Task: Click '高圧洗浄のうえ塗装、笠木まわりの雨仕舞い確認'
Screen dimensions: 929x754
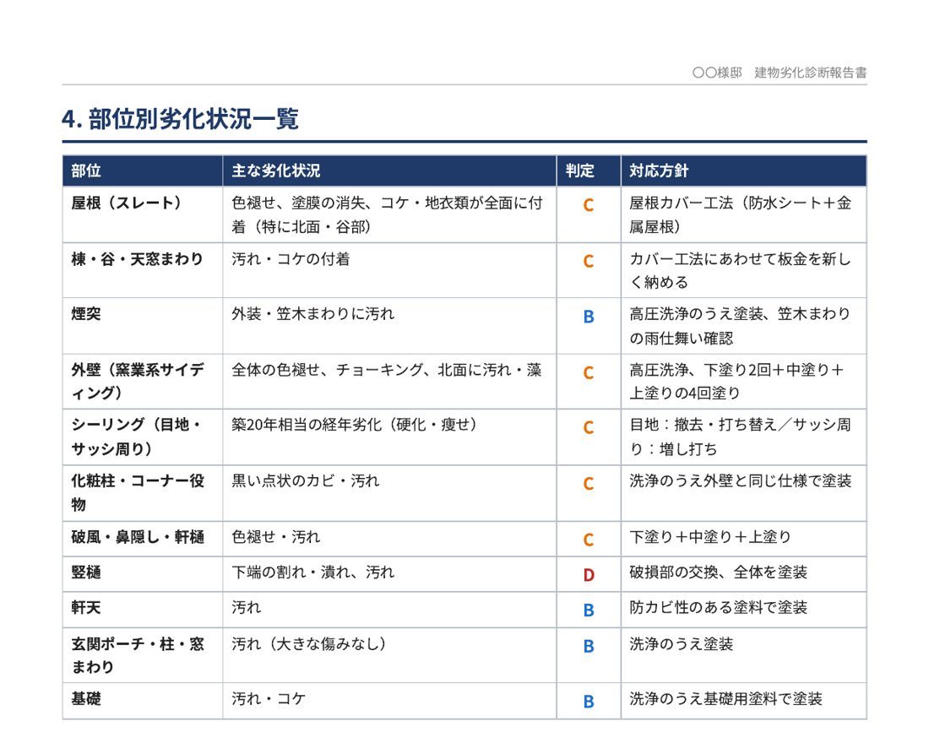Action: tap(741, 326)
